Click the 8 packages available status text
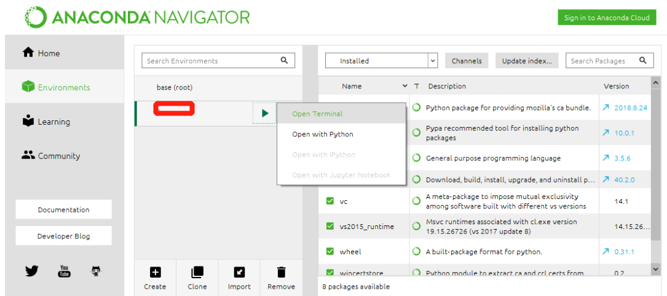Image resolution: width=667 pixels, height=296 pixels. pos(355,287)
